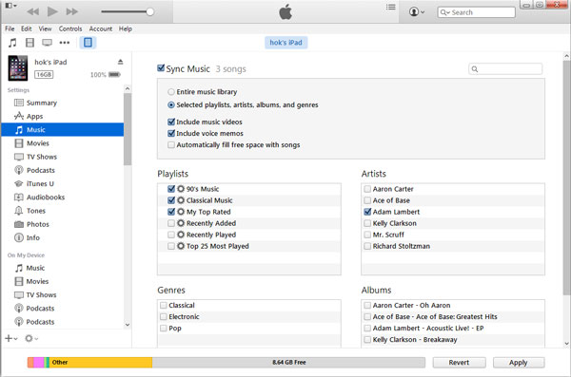Click the Previous track button
Viewport: 571px width, 377px height.
(x=32, y=11)
